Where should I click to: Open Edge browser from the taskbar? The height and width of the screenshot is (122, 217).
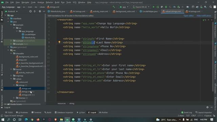[26, 120]
